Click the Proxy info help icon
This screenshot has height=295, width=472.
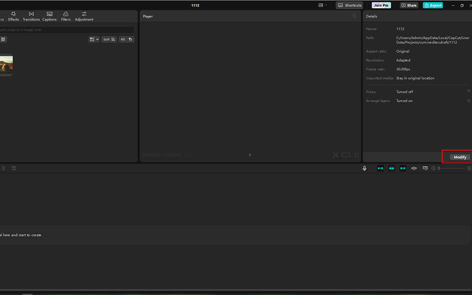tap(469, 91)
